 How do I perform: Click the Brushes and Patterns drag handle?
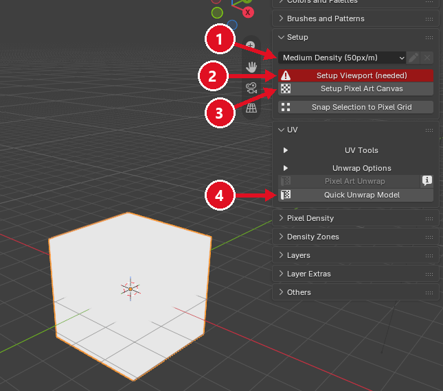429,19
